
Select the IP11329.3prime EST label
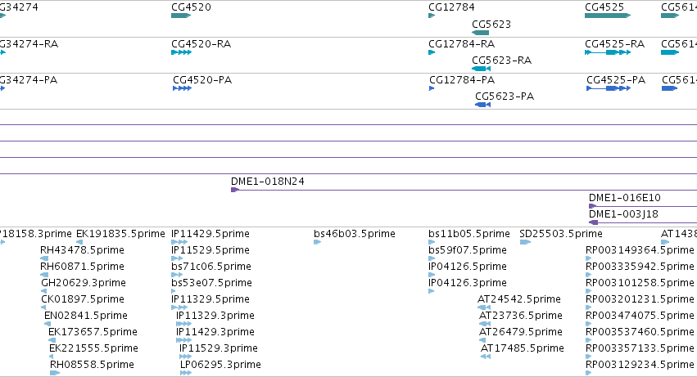tap(215, 316)
